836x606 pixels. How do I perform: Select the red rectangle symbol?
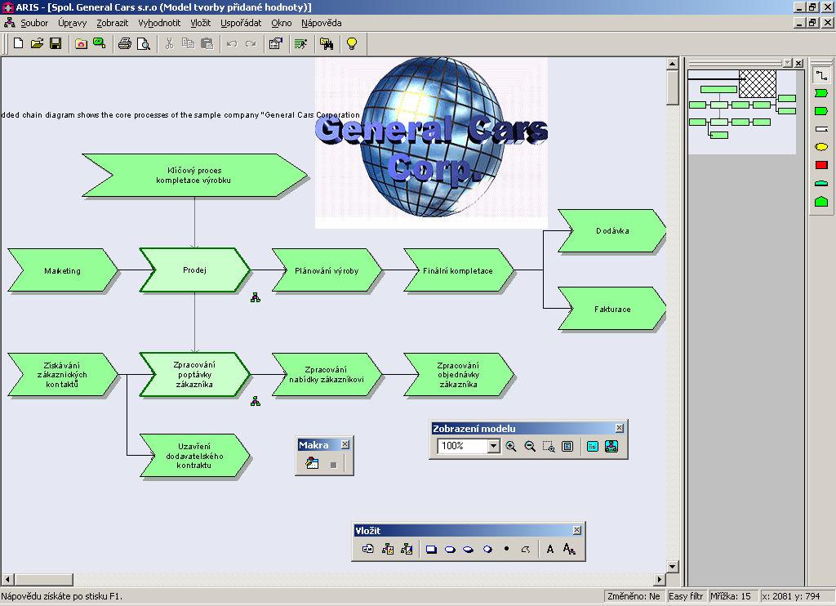821,165
